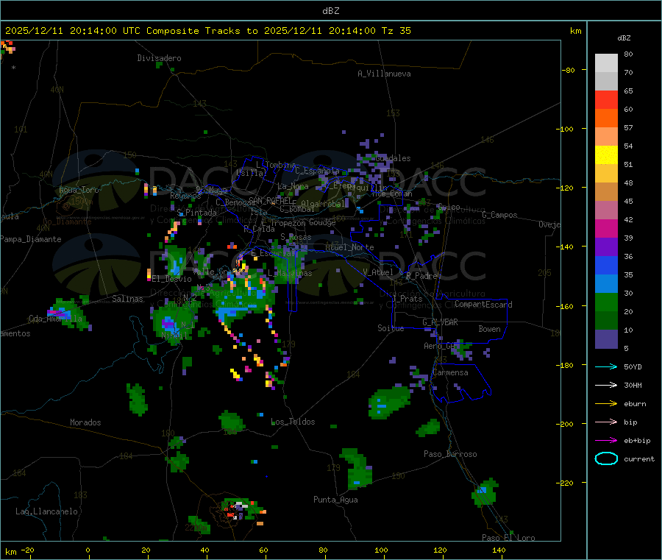This screenshot has height=560, width=662.
Task: Click the 'dBZ' title at the top
Action: coord(330,11)
